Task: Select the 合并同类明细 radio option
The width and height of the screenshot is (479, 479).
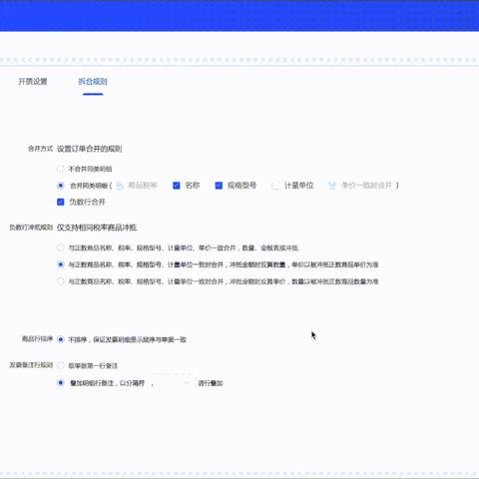Action: pyautogui.click(x=61, y=186)
